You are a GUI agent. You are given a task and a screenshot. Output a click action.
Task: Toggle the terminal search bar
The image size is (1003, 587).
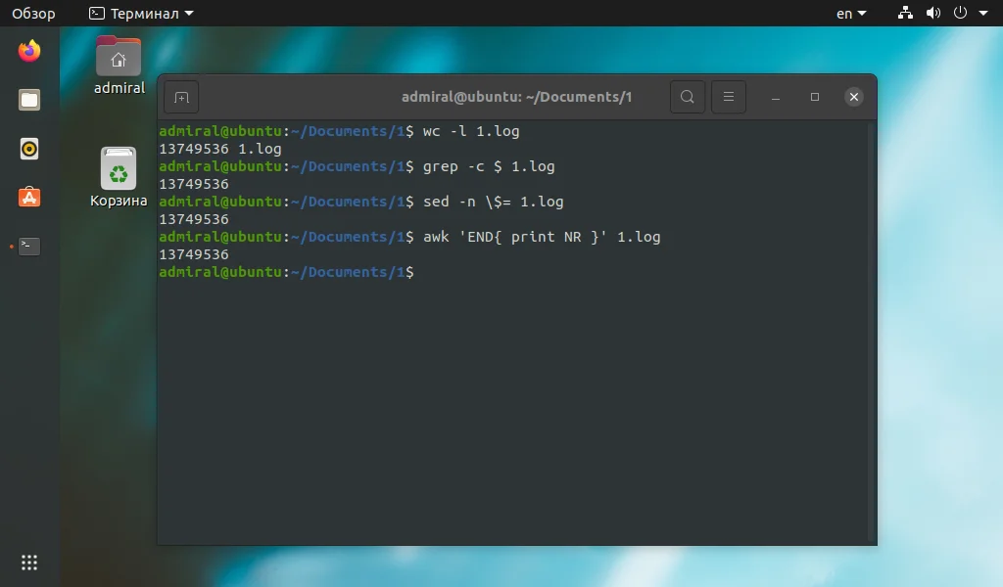[687, 96]
